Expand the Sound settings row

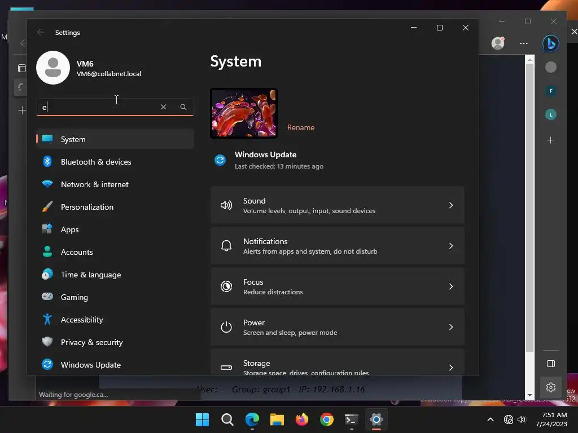[x=338, y=205]
